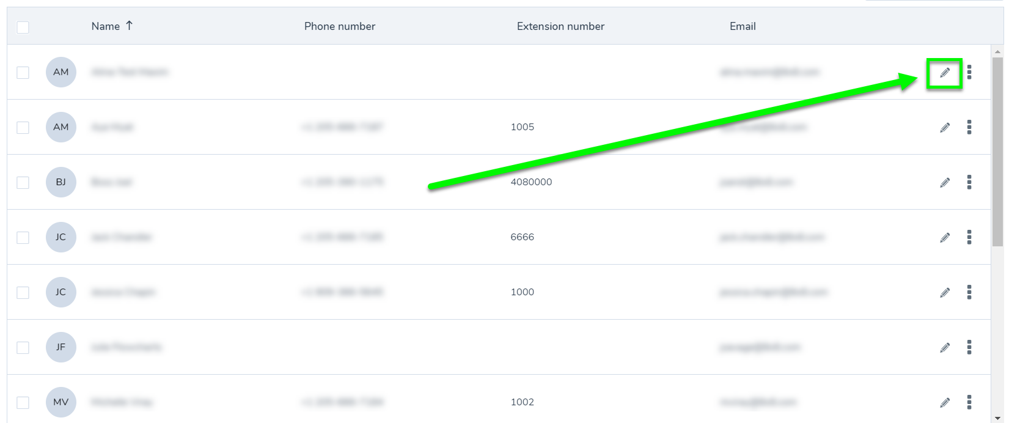Click the sort arrow beside the Name header
The height and width of the screenshot is (423, 1009).
129,26
